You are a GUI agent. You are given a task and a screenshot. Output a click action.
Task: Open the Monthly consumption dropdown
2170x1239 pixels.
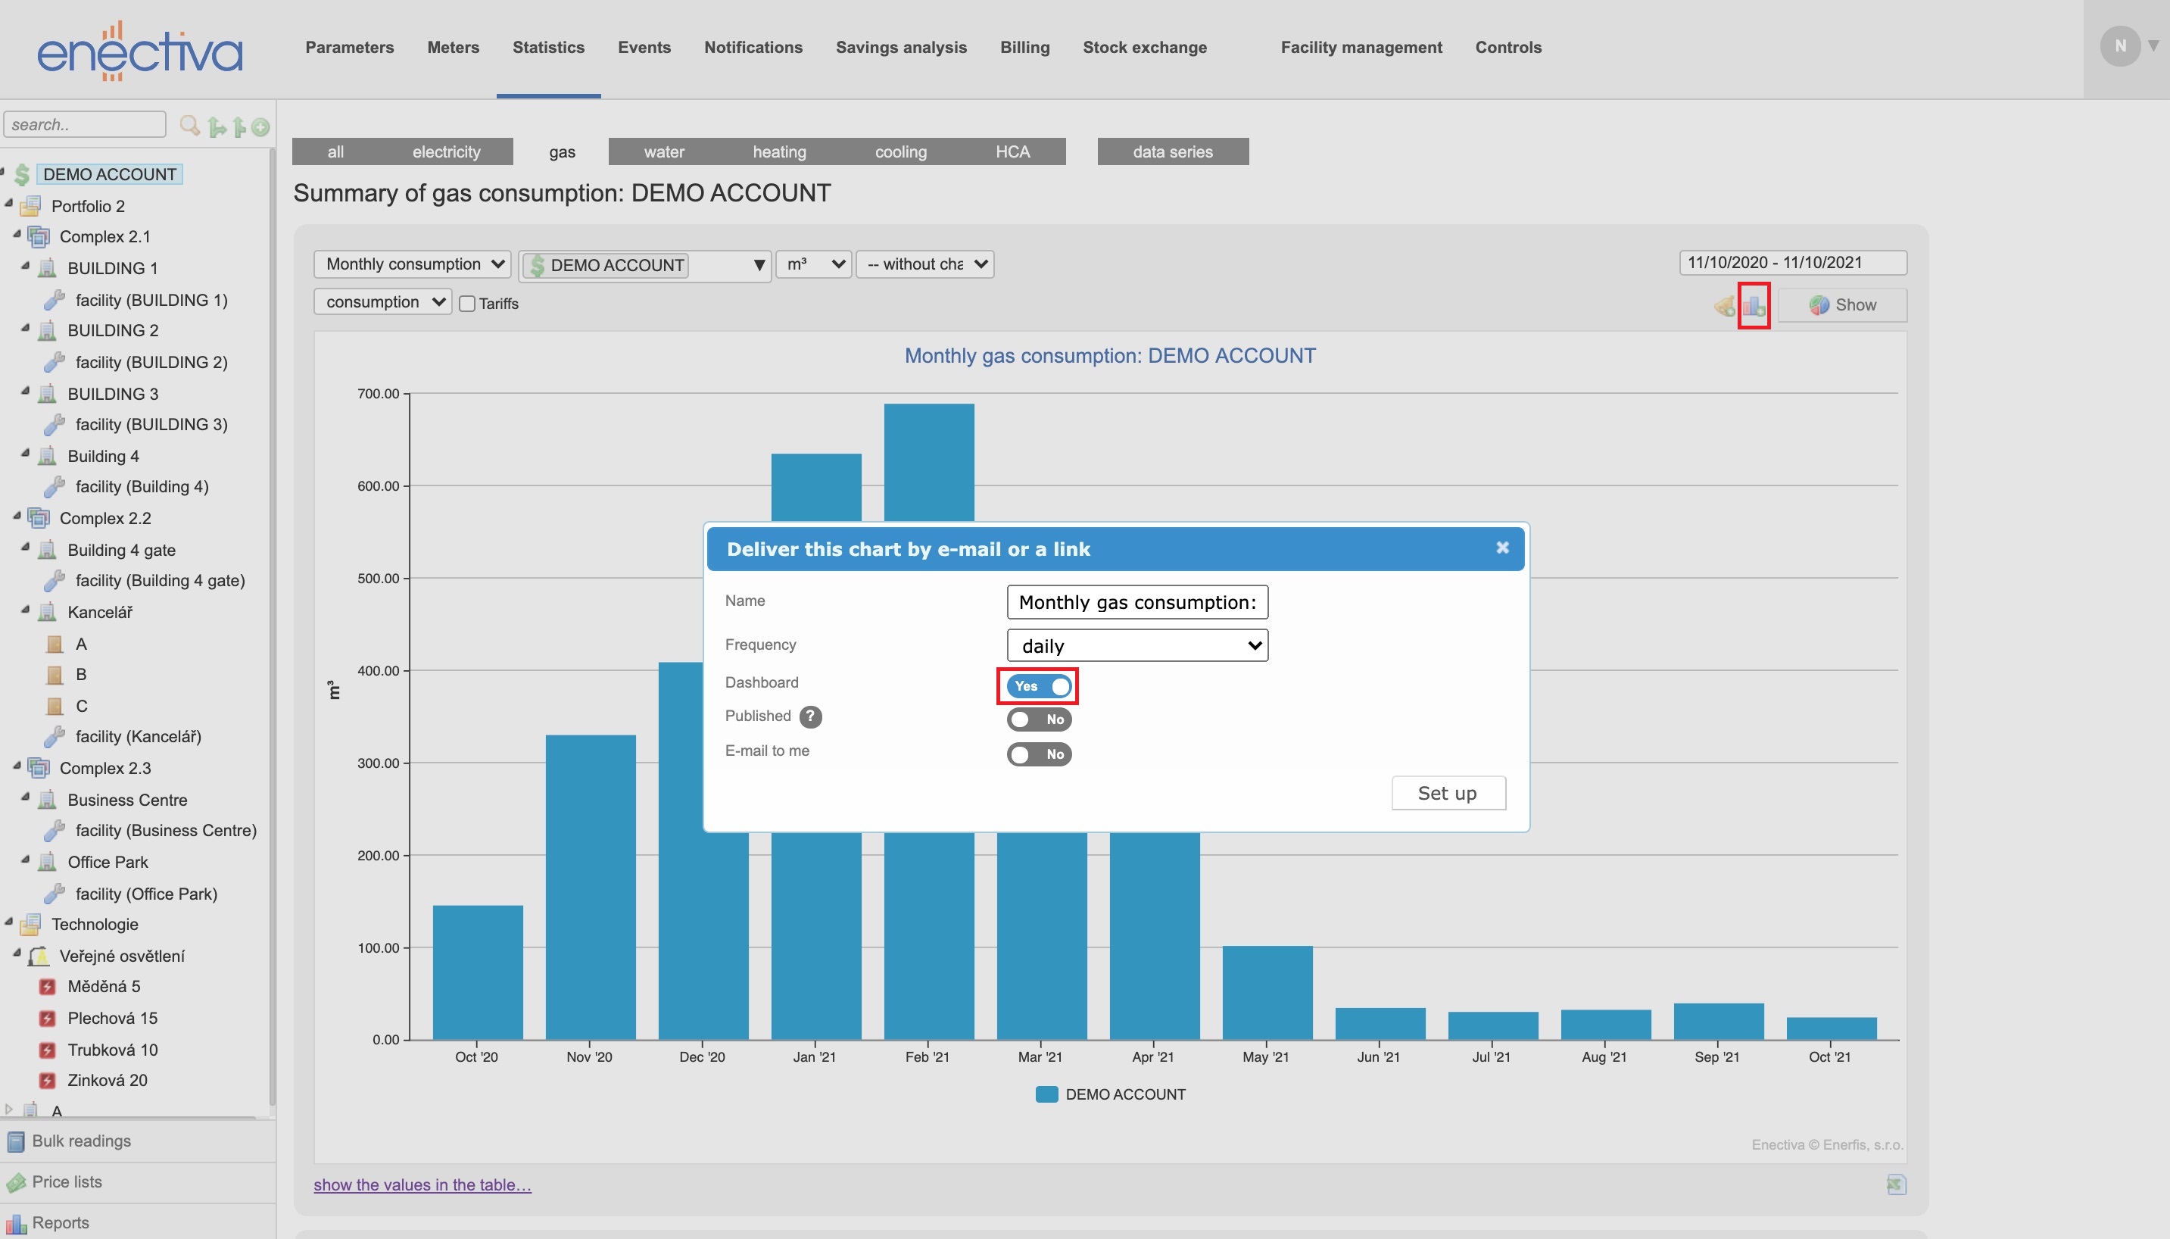(x=412, y=264)
